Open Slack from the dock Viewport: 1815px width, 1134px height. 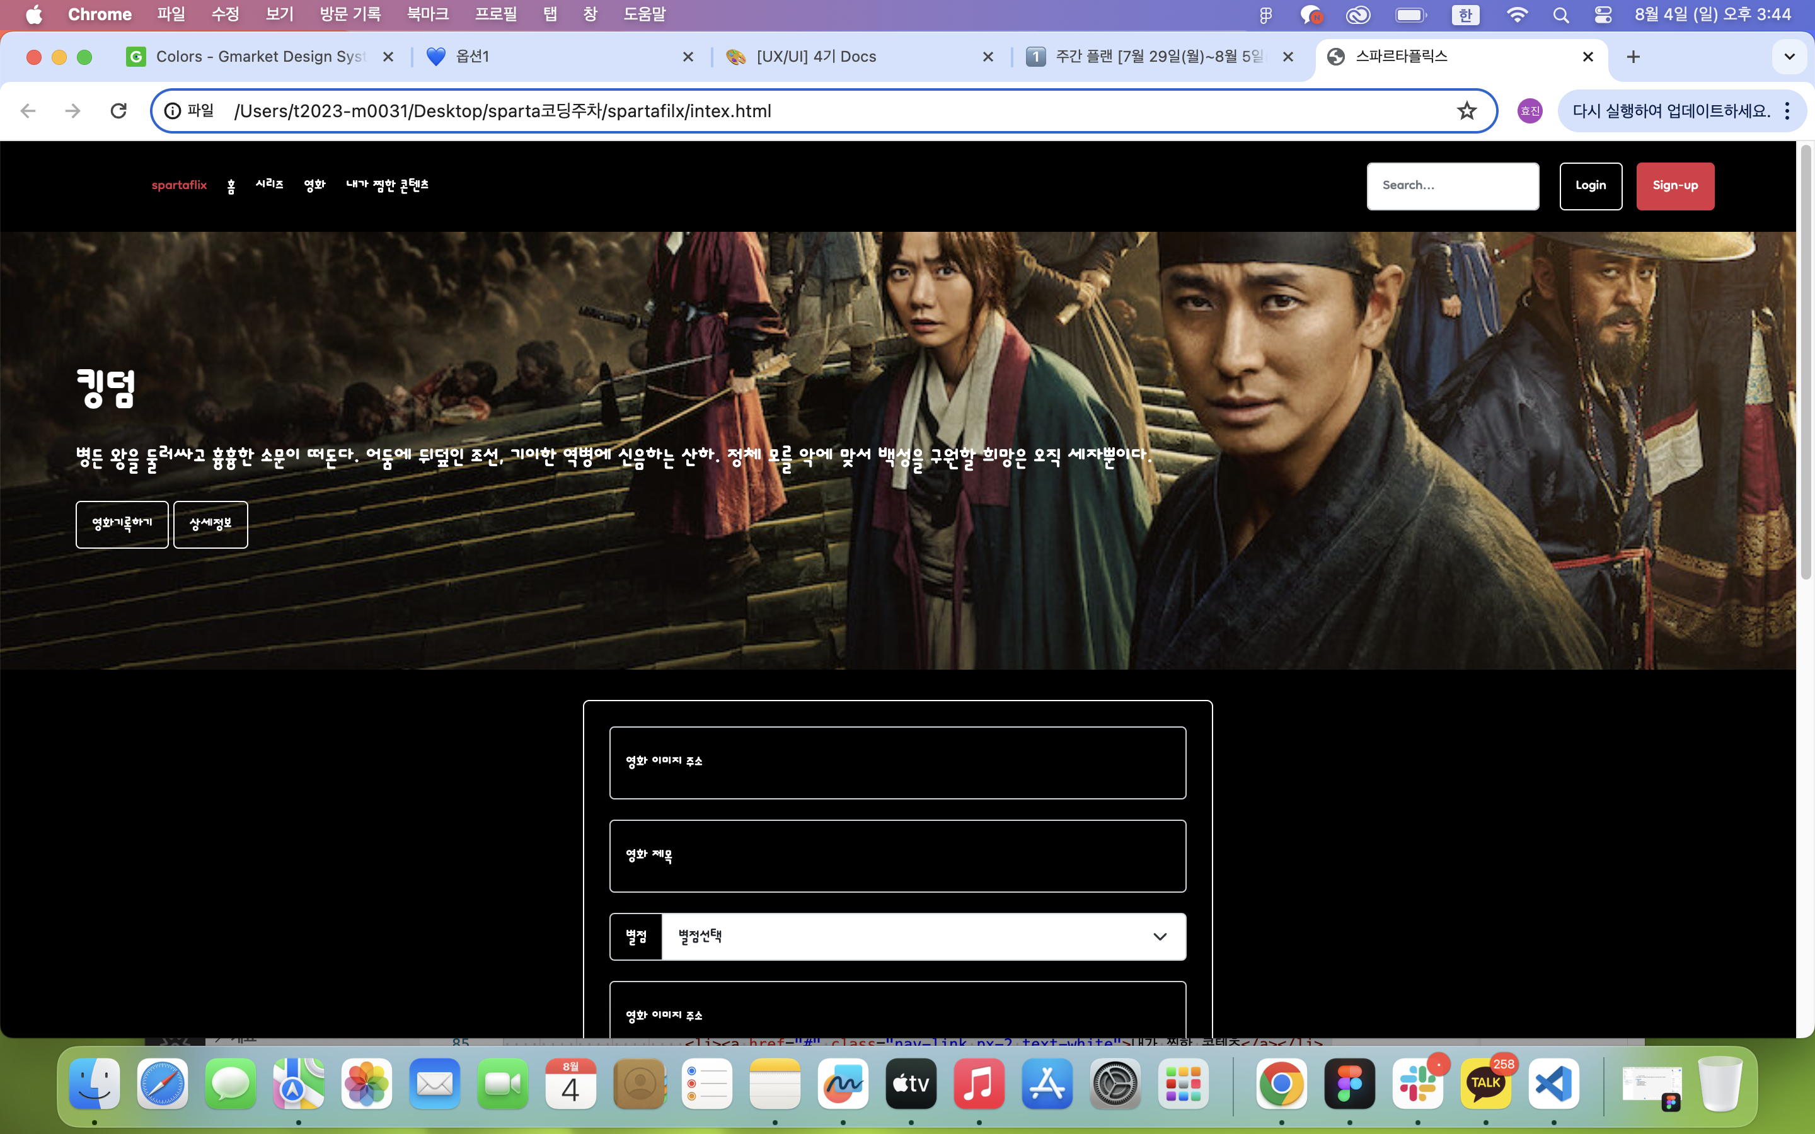pyautogui.click(x=1417, y=1084)
